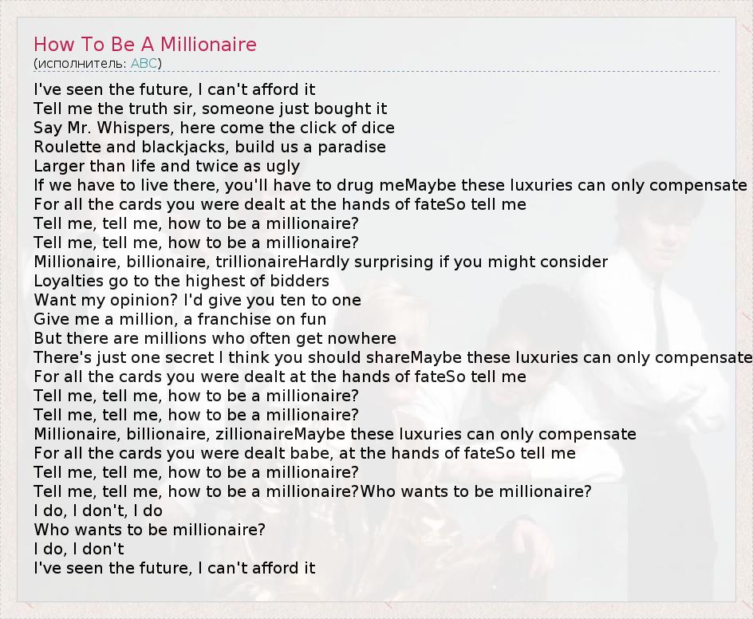Image resolution: width=753 pixels, height=619 pixels.
Task: Click the line beginning "There's just one secret"
Action: [391, 357]
